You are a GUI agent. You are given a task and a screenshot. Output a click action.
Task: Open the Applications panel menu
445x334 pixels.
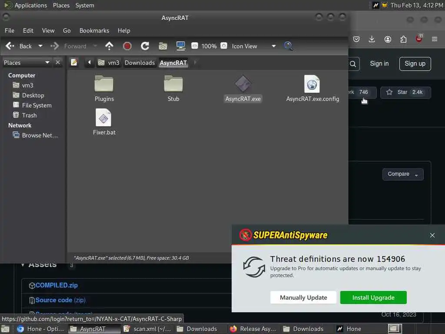click(31, 5)
